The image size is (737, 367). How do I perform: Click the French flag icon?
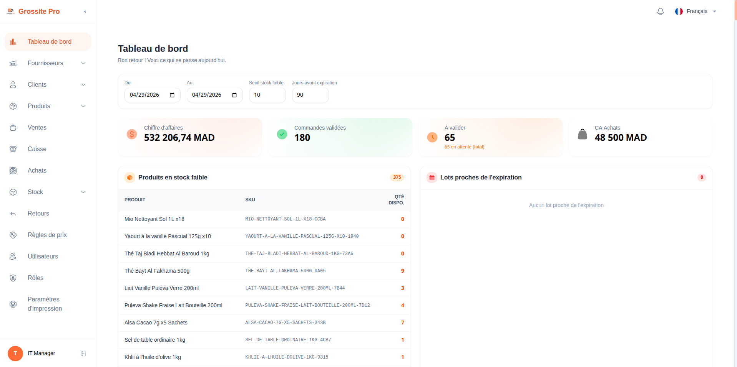click(x=679, y=12)
